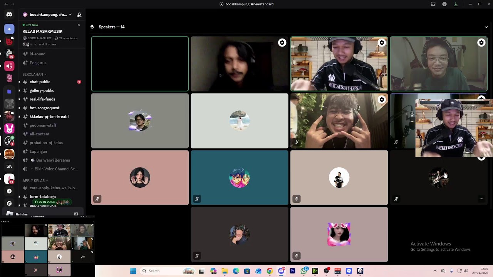
Task: Select the white bunny server with 14 badge
Action: coord(9,179)
